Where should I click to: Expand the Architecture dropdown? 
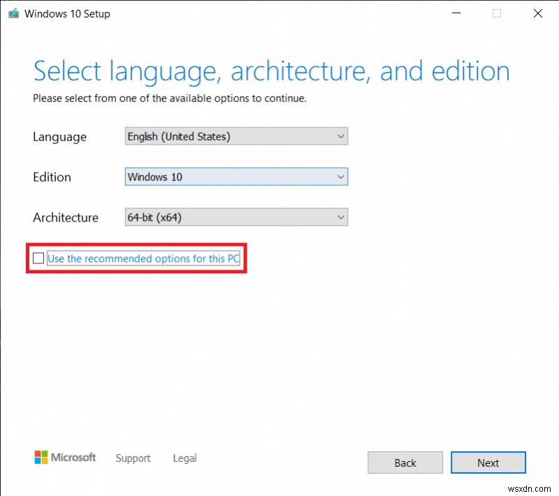(236, 217)
